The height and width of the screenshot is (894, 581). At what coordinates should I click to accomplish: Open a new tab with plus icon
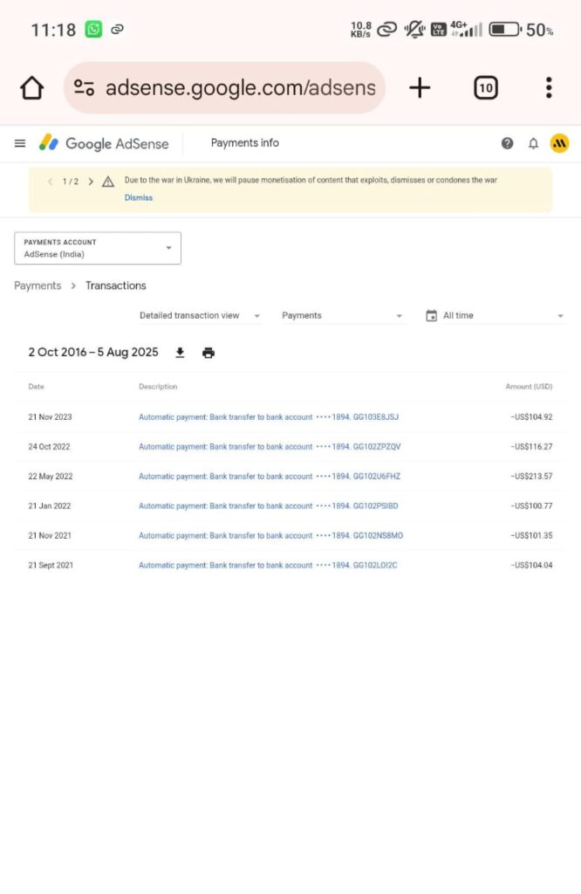(x=420, y=88)
